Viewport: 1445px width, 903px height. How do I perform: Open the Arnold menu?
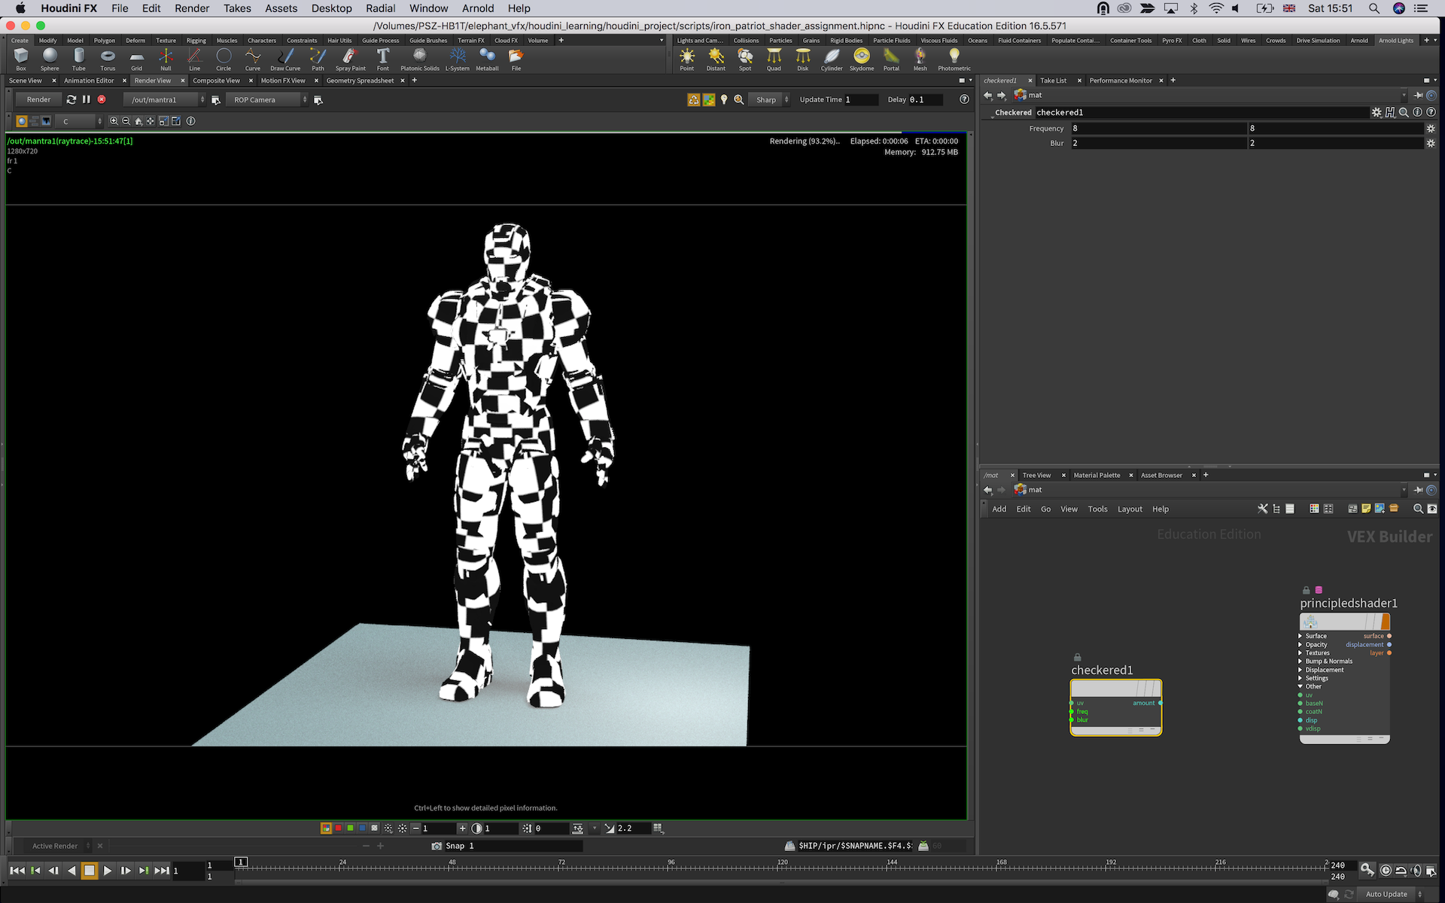(478, 8)
